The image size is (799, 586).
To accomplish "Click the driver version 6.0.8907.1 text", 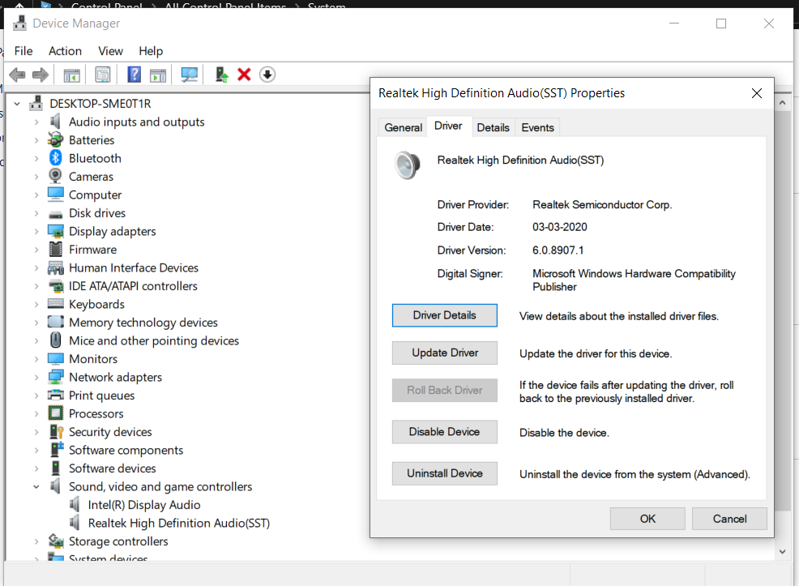I will tap(558, 250).
